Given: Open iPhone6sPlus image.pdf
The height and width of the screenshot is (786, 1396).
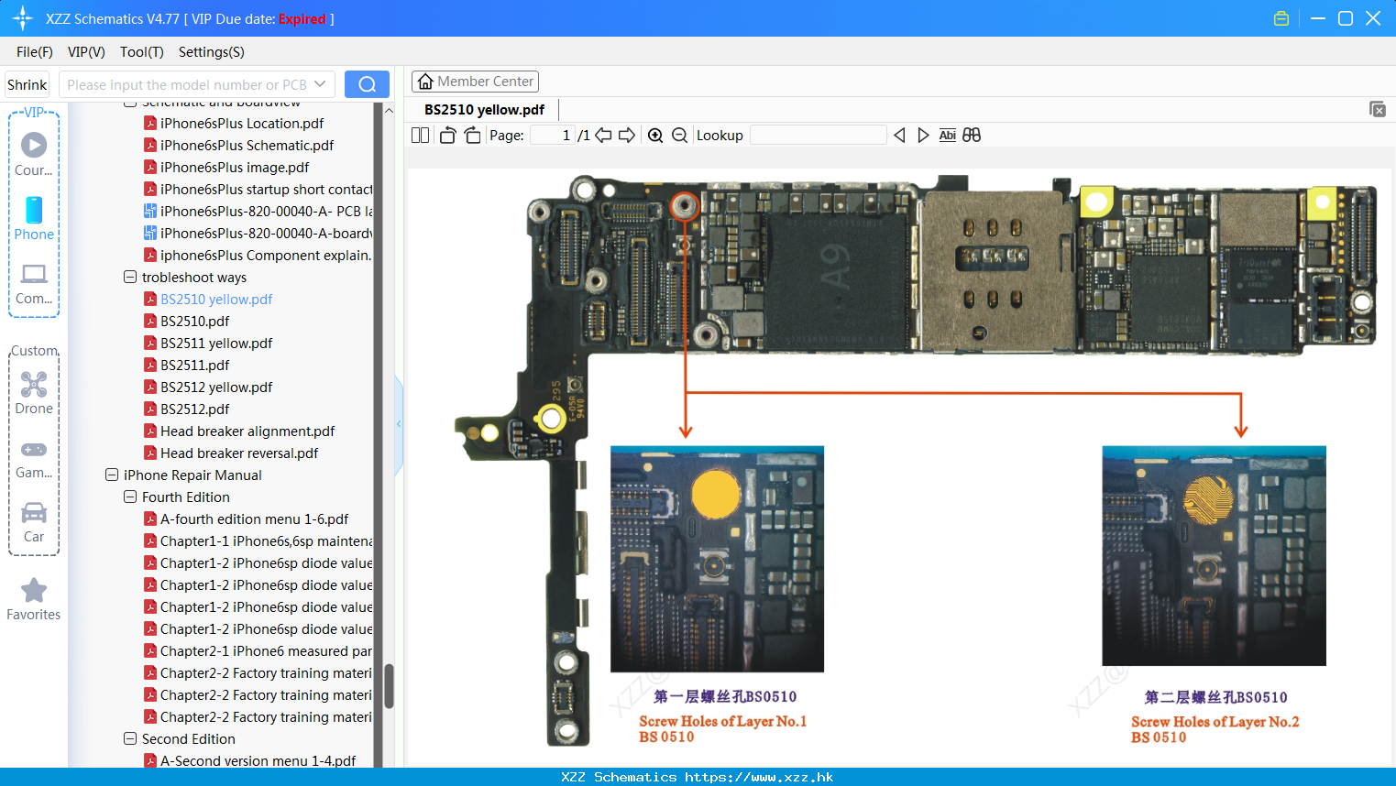Looking at the screenshot, I should pyautogui.click(x=235, y=167).
